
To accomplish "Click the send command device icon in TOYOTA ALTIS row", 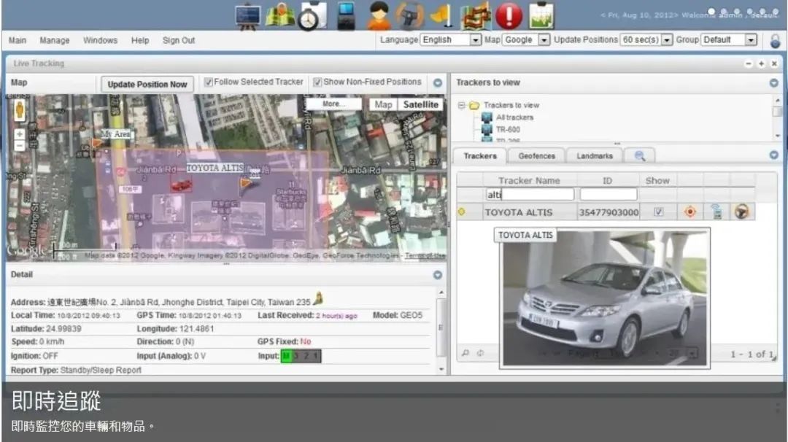I will pos(716,212).
